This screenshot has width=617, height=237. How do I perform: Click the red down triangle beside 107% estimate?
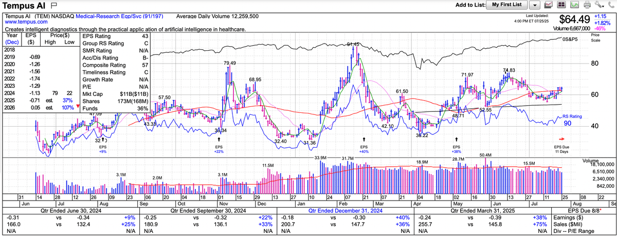click(x=78, y=107)
